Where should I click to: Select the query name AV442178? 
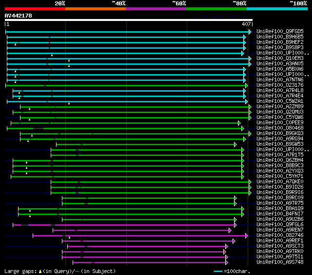[19, 16]
